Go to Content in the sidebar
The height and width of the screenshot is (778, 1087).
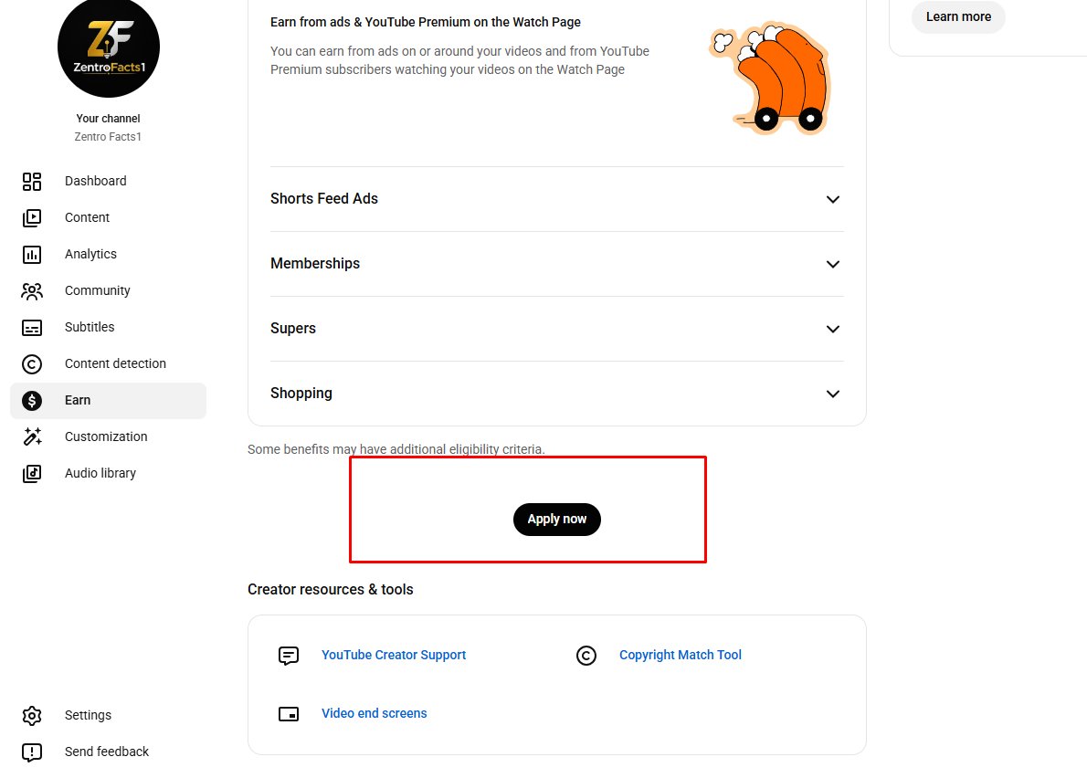click(x=108, y=218)
